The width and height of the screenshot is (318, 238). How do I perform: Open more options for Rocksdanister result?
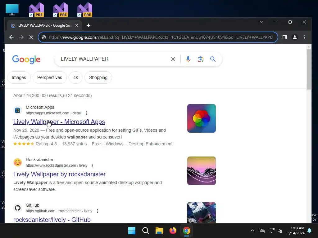(92, 165)
